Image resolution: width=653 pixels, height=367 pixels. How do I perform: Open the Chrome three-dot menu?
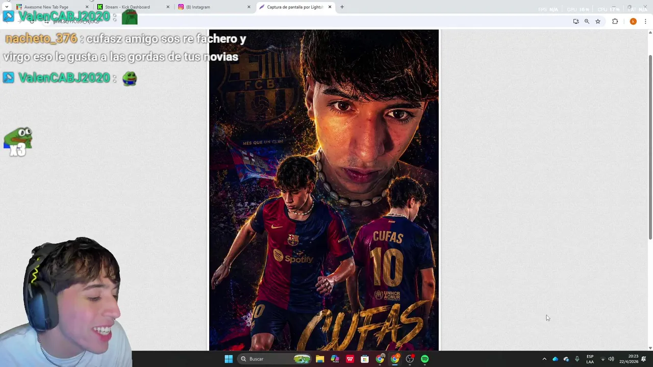coord(645,21)
